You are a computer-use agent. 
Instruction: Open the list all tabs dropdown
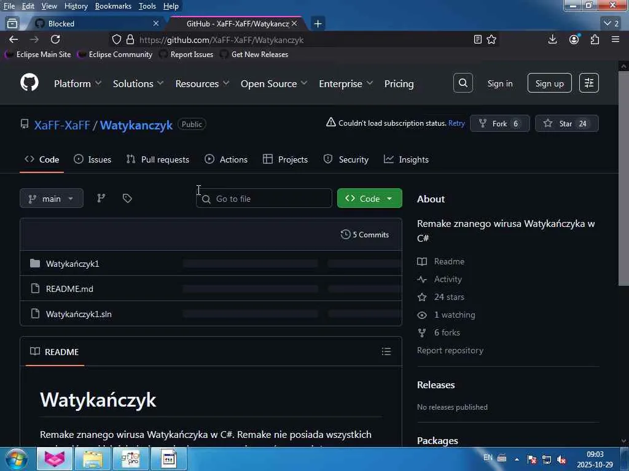coord(611,24)
